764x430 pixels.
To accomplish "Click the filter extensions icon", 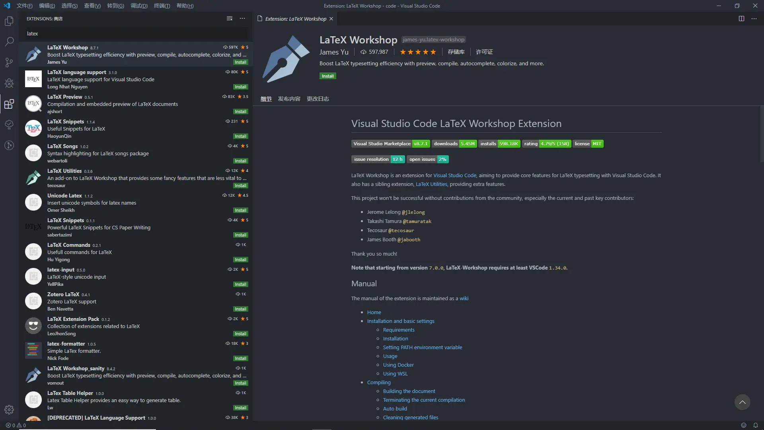I will pyautogui.click(x=229, y=18).
